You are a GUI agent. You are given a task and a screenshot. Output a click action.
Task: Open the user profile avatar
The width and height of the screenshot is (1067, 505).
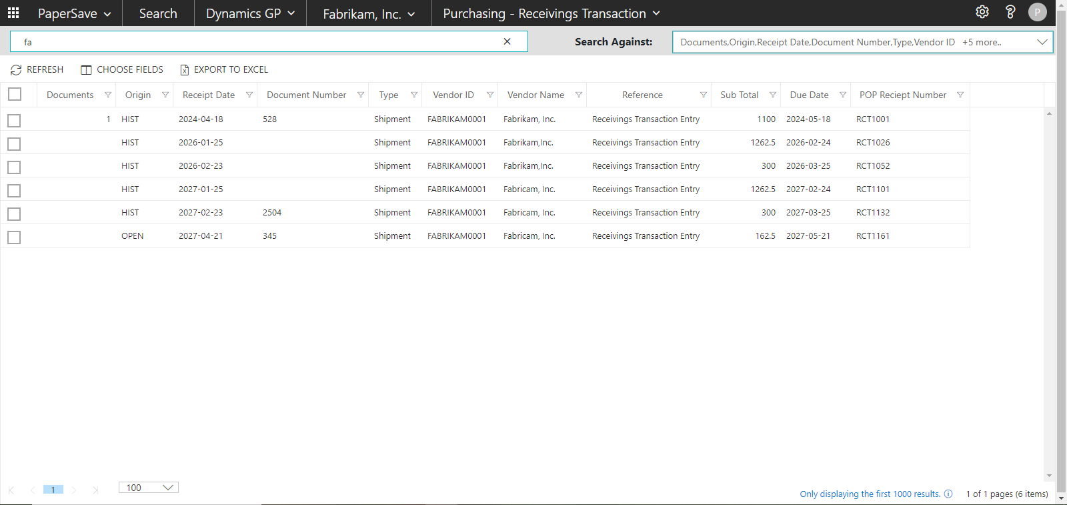pyautogui.click(x=1037, y=12)
